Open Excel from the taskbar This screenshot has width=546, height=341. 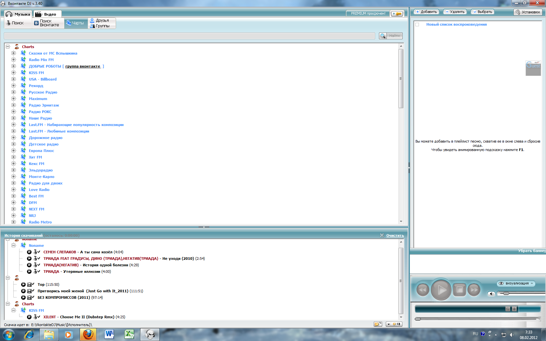pos(129,334)
